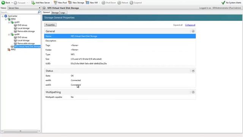Select NFS Virtual Hard Disk Storage tree item
This screenshot has width=243, height=137.
[x=27, y=46]
